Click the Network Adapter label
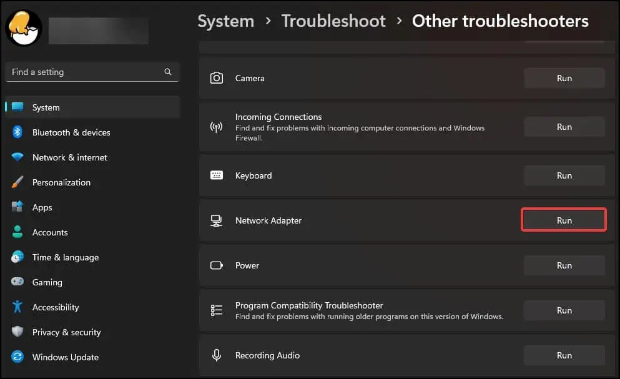The height and width of the screenshot is (379, 620). pos(268,220)
